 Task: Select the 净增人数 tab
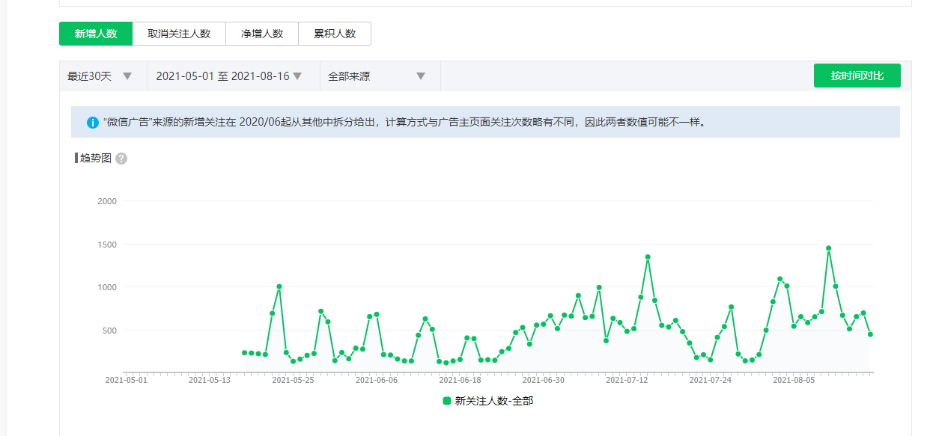point(262,34)
